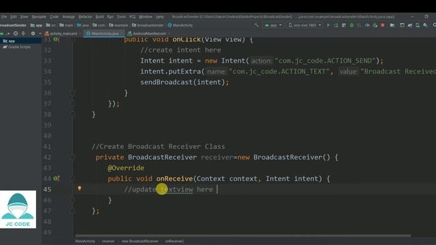Viewport: 436px width, 245px height.
Task: Click the yellow lightbulb on line 45
Action: coord(80,189)
